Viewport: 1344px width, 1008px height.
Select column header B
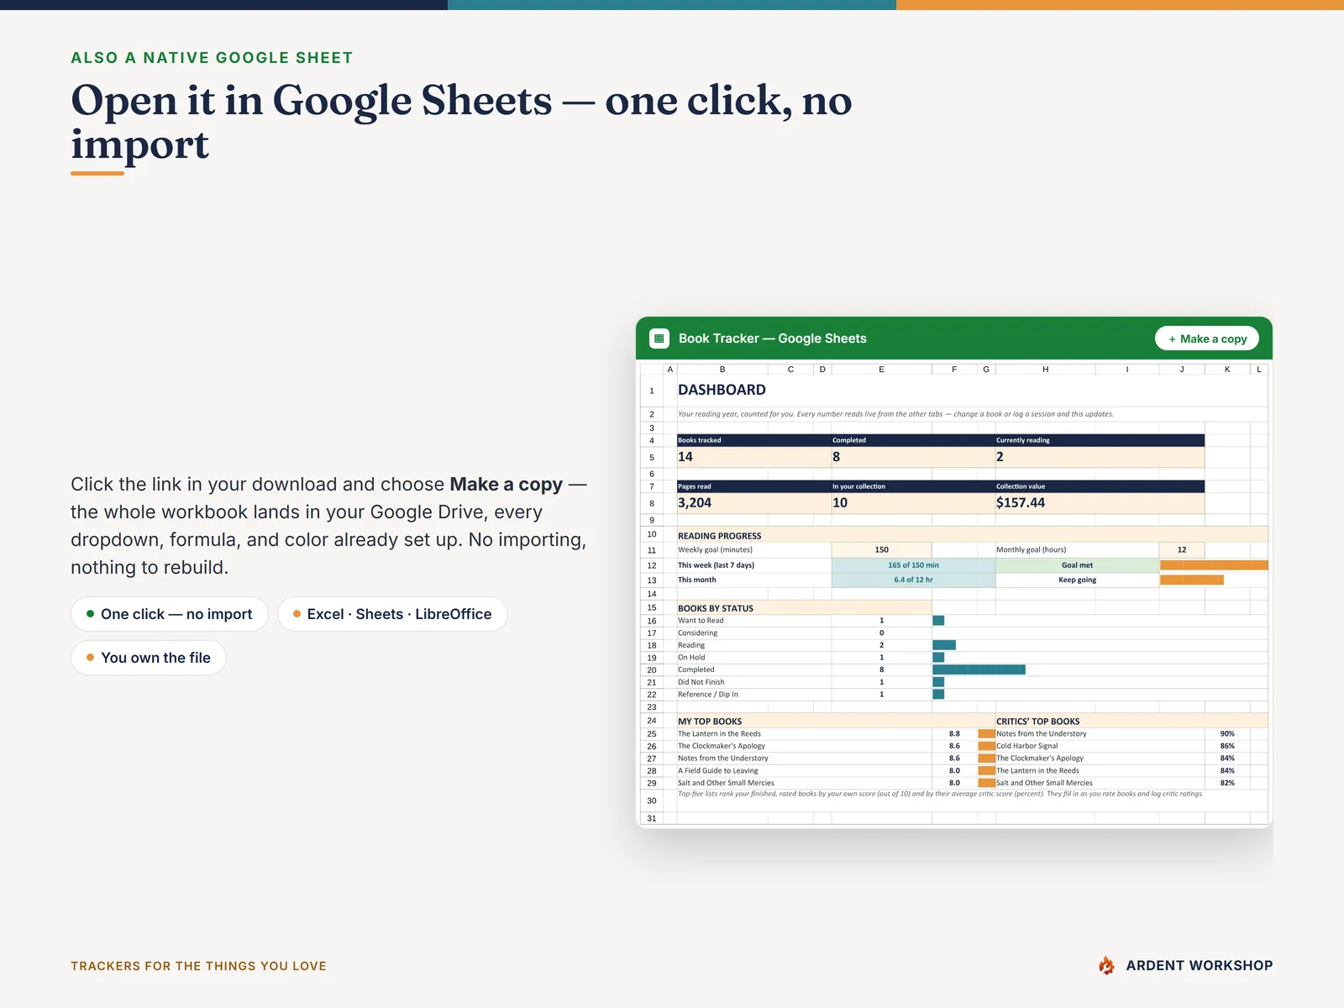click(722, 369)
